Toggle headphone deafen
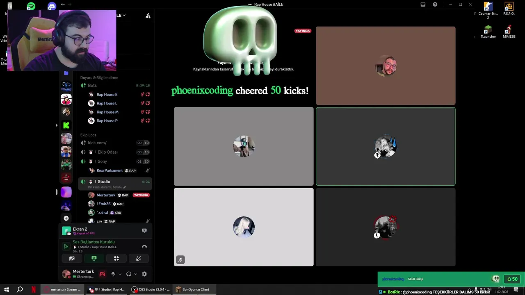 129,274
